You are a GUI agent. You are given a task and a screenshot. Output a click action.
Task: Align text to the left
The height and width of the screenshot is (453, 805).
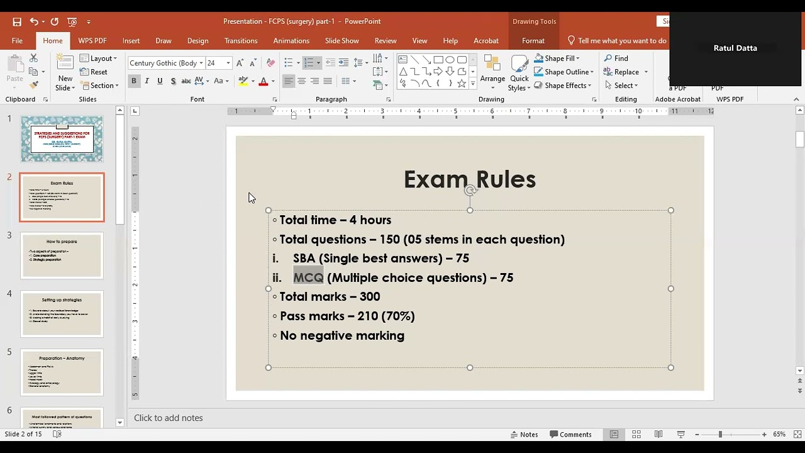(288, 81)
